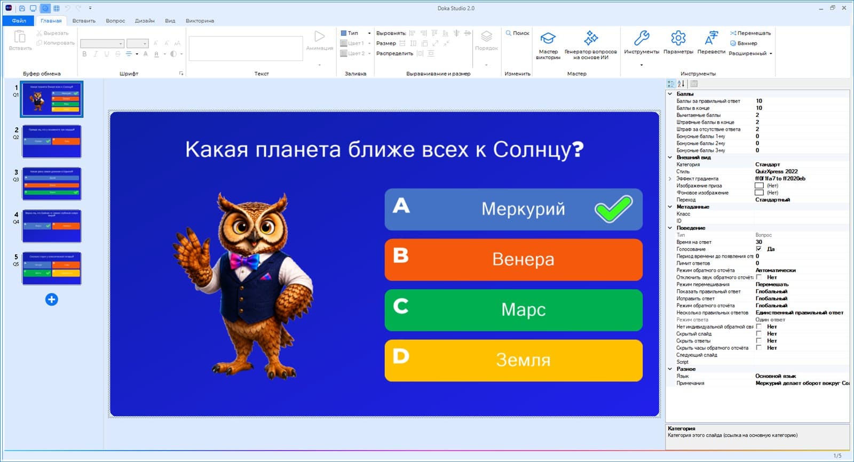Viewport: 854px width, 462px height.
Task: Click the Цвет 1 fill swatch
Action: coord(344,43)
